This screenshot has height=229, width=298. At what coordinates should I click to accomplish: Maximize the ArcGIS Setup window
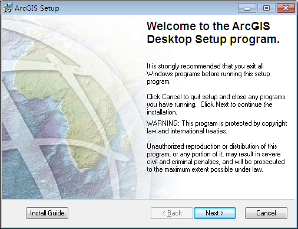(266, 8)
